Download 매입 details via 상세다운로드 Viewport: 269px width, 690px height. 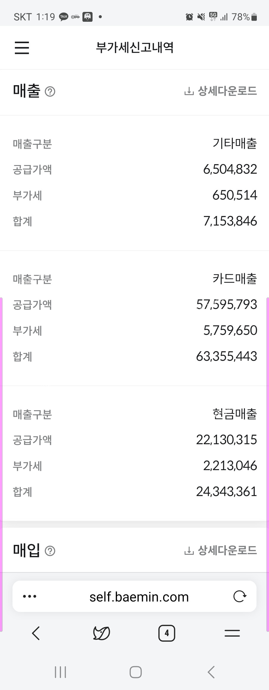[x=220, y=550]
